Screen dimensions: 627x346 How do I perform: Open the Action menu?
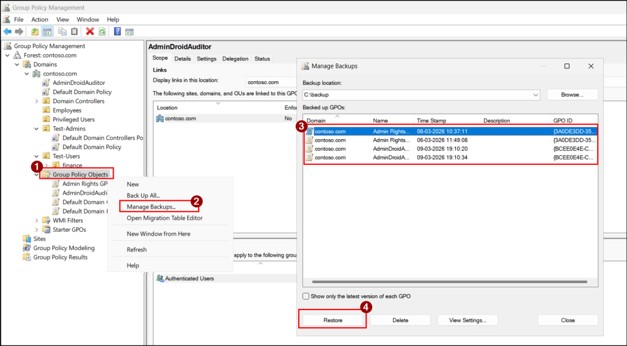[40, 20]
